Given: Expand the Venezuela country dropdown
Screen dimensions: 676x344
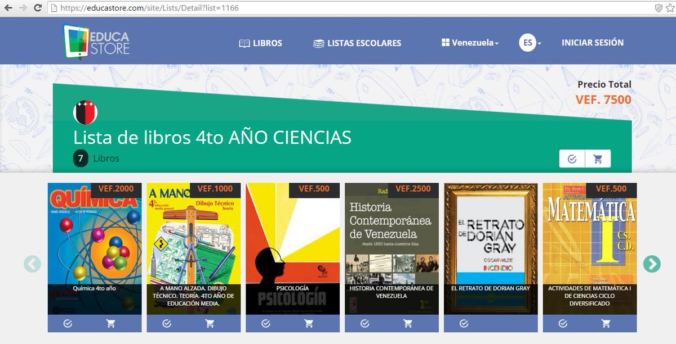Looking at the screenshot, I should click(x=470, y=43).
